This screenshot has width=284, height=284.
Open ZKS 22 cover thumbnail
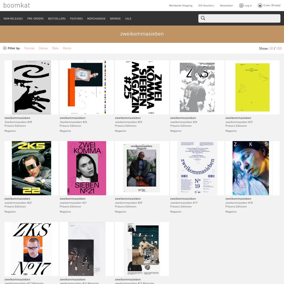(32, 168)
